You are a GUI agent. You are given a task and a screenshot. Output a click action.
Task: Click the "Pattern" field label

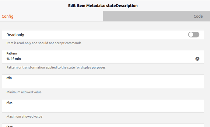coord(12,53)
